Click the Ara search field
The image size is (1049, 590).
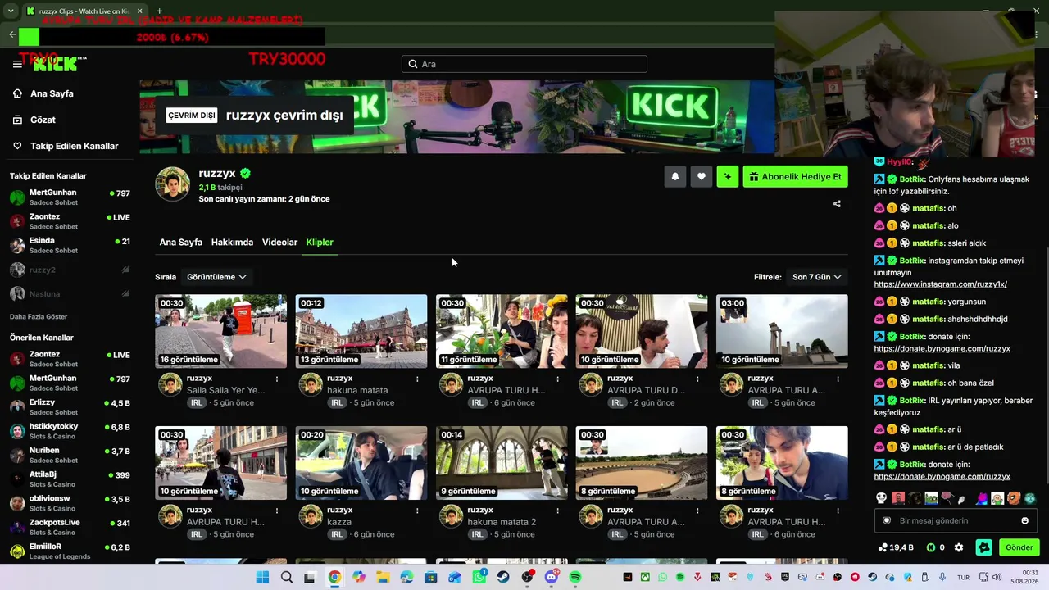point(524,64)
